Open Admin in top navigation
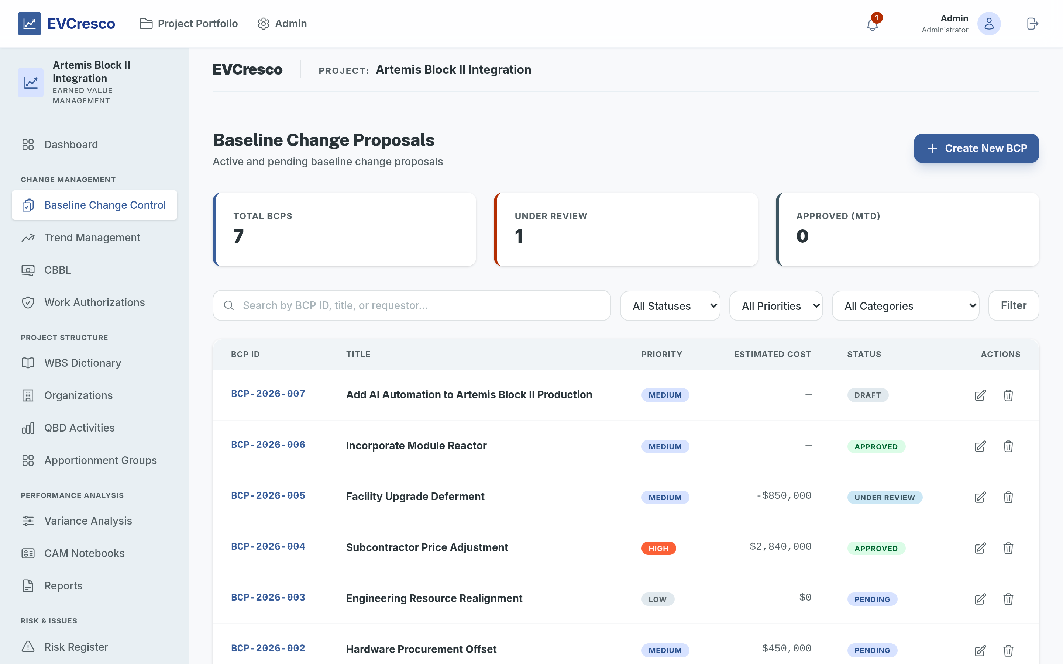Screen dimensions: 1063x664 [x=282, y=24]
